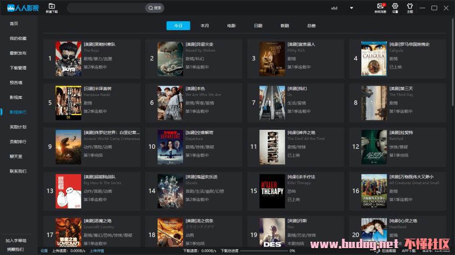The height and width of the screenshot is (255, 455).
Task: Open 影视库 in sidebar
Action: (16, 97)
